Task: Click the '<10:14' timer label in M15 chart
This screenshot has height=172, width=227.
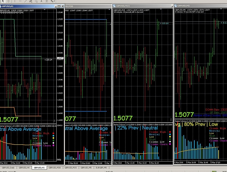Action: point(164,23)
